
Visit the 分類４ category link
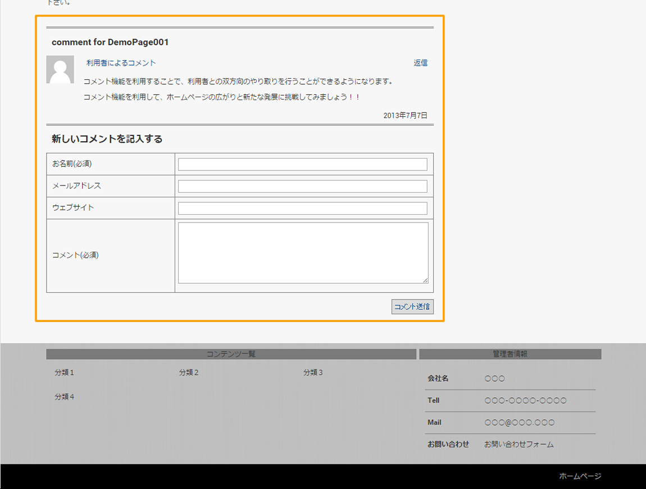pyautogui.click(x=64, y=397)
